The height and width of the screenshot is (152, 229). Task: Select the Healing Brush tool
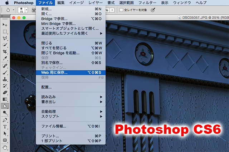click(5, 66)
